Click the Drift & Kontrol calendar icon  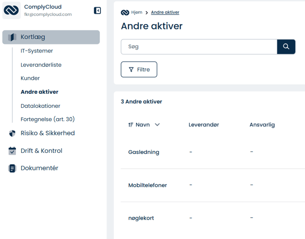[12, 151]
